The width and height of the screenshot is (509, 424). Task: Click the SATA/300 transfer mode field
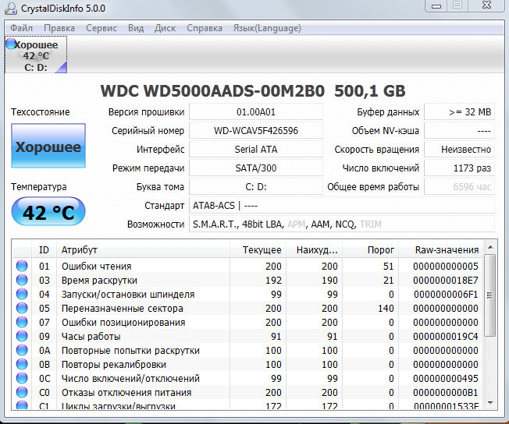(x=256, y=168)
